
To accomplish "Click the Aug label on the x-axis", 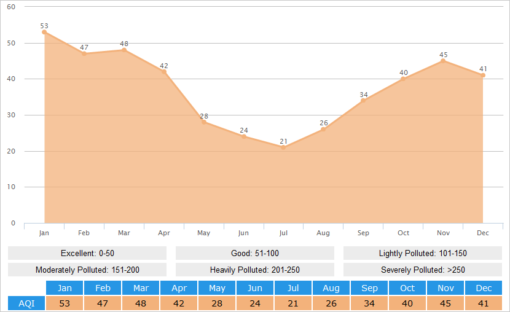I will pos(323,233).
